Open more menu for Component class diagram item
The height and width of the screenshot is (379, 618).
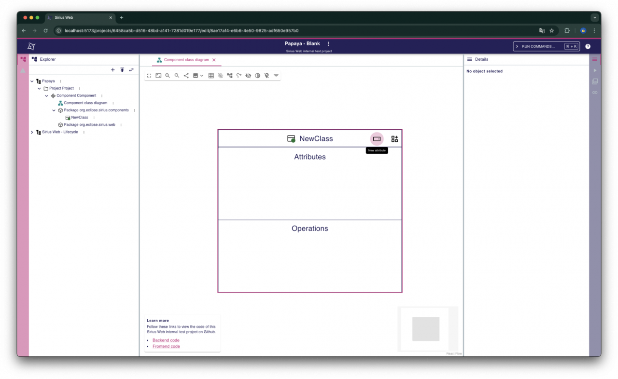pos(113,103)
